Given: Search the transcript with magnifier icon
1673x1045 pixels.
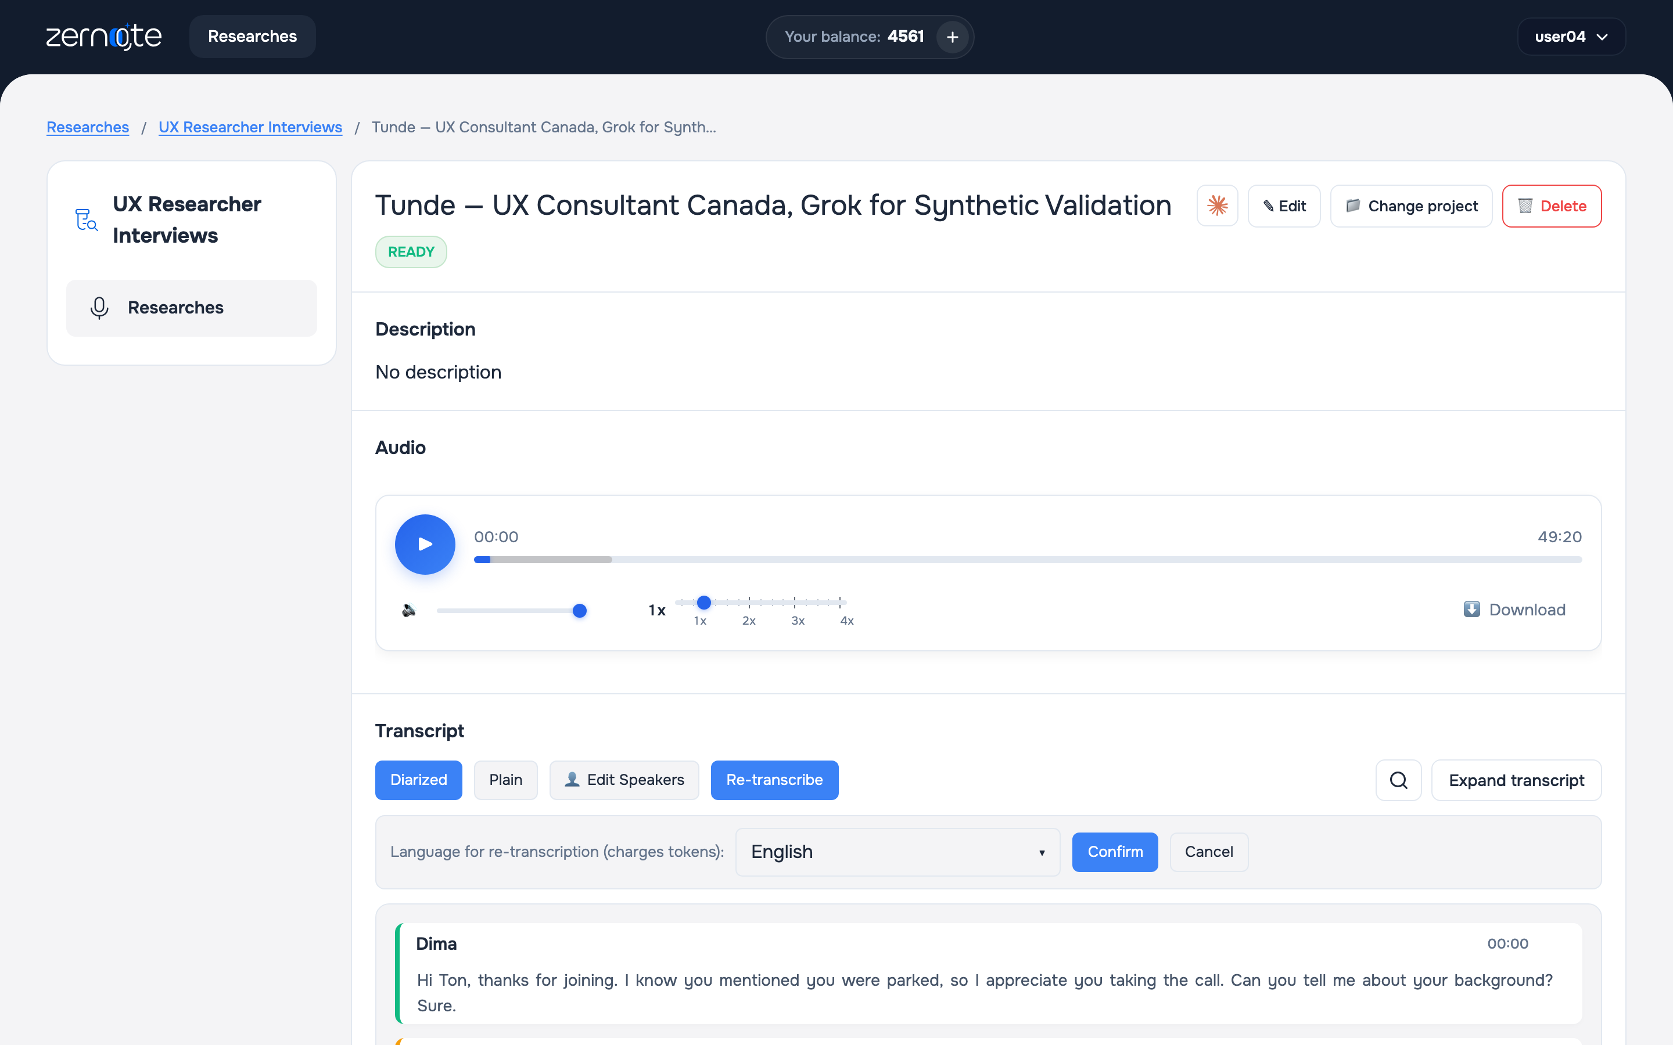Looking at the screenshot, I should pos(1399,780).
